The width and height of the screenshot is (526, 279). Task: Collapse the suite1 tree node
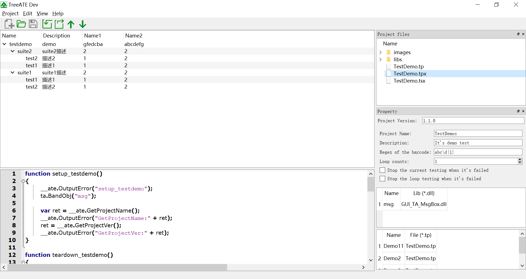click(13, 72)
